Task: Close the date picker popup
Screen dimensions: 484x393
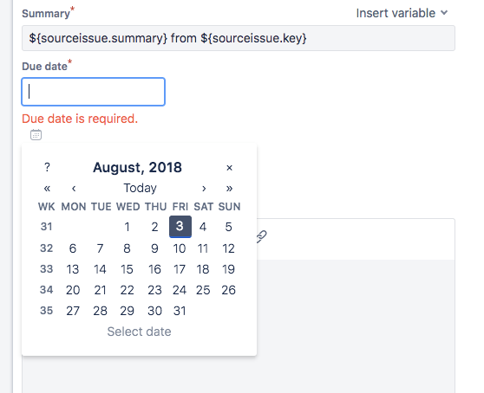Action: [229, 168]
